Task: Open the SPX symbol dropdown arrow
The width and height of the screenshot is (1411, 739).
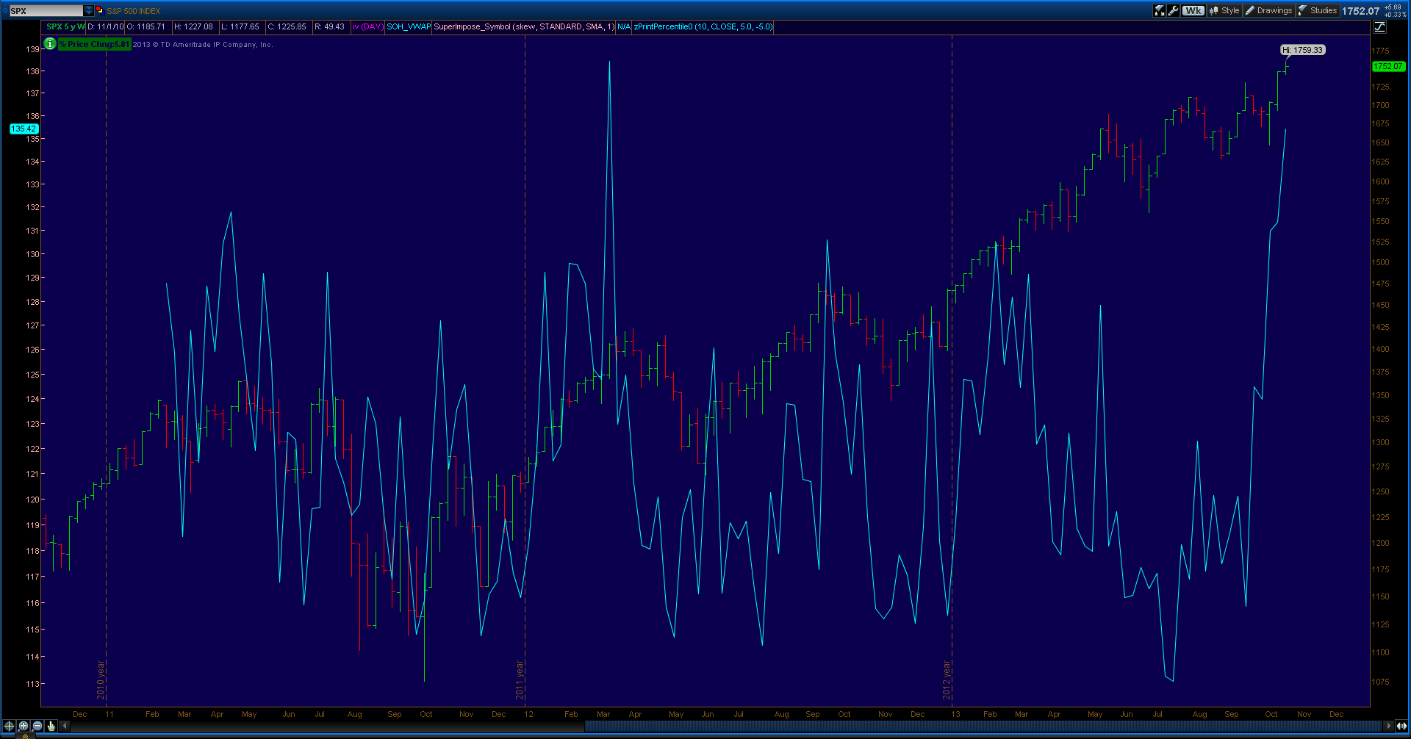Action: pos(89,10)
